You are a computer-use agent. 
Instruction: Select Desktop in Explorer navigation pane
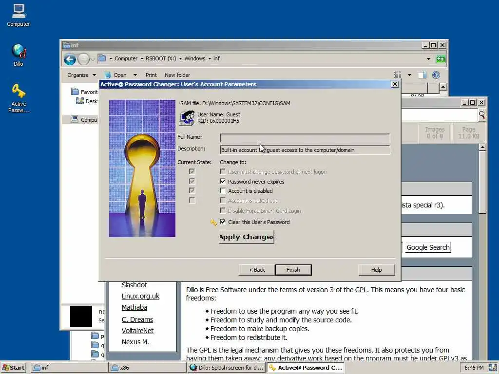click(x=87, y=101)
